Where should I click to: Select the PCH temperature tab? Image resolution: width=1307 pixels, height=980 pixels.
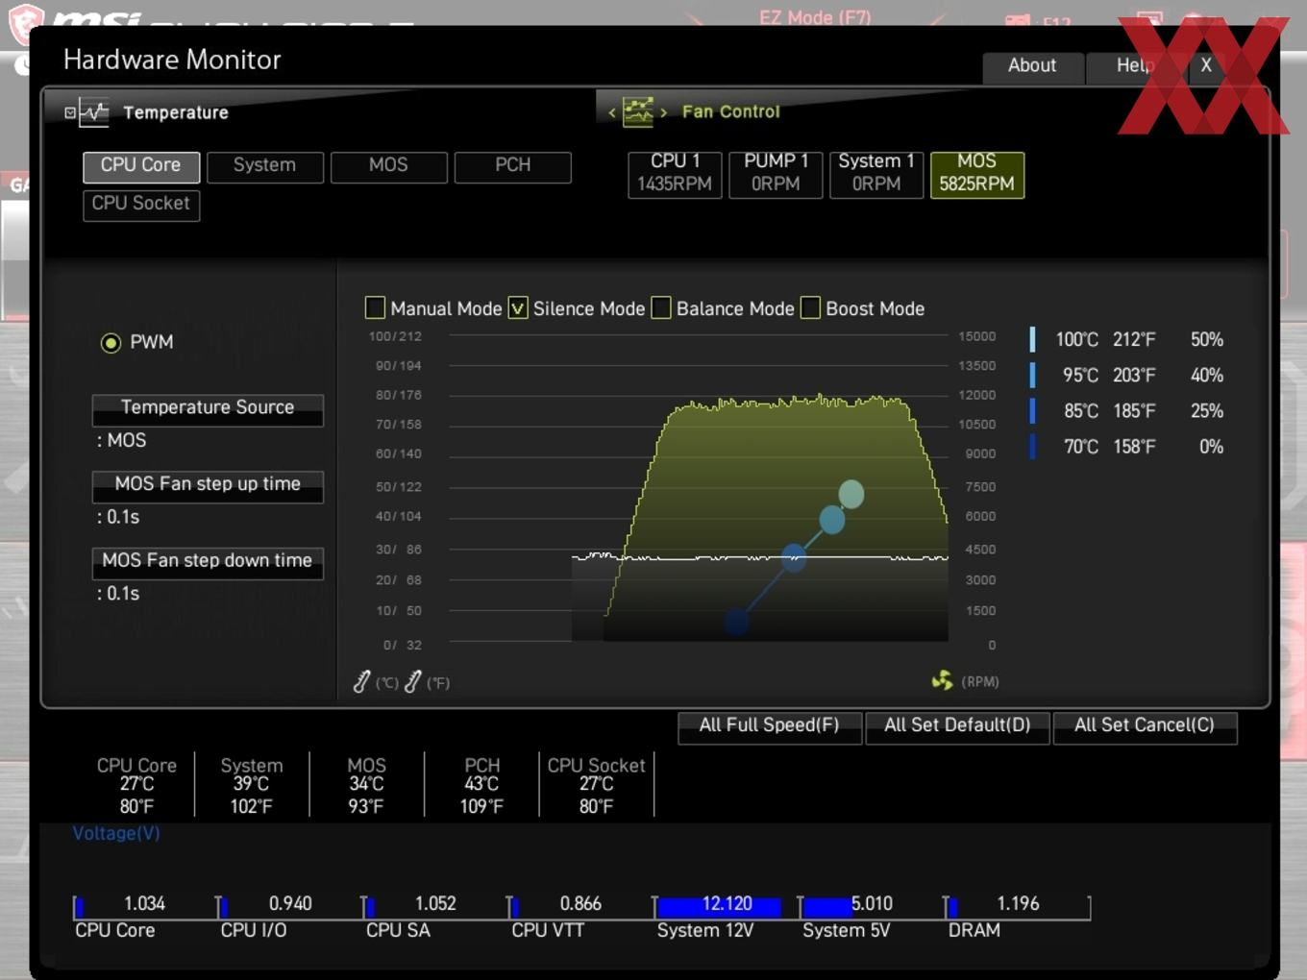[513, 166]
